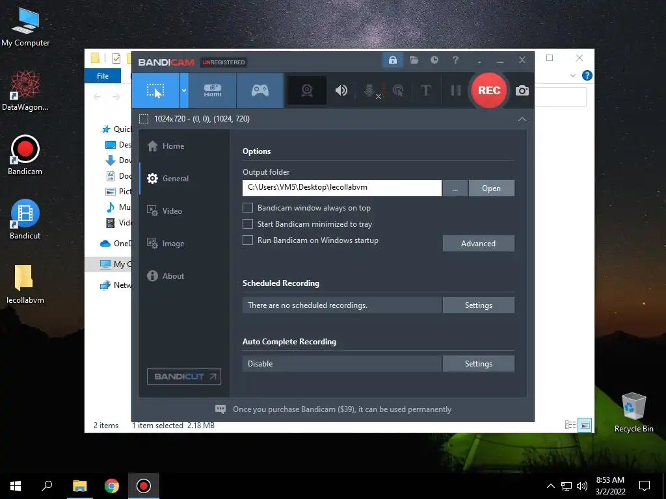Click the output folder path field
666x499 pixels.
[342, 188]
